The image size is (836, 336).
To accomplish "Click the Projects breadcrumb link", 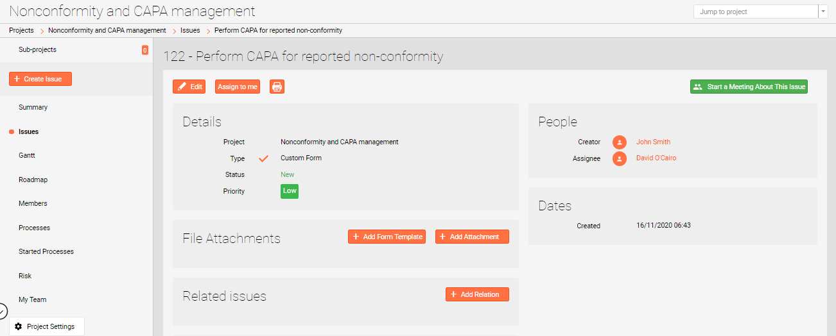I will click(x=21, y=30).
